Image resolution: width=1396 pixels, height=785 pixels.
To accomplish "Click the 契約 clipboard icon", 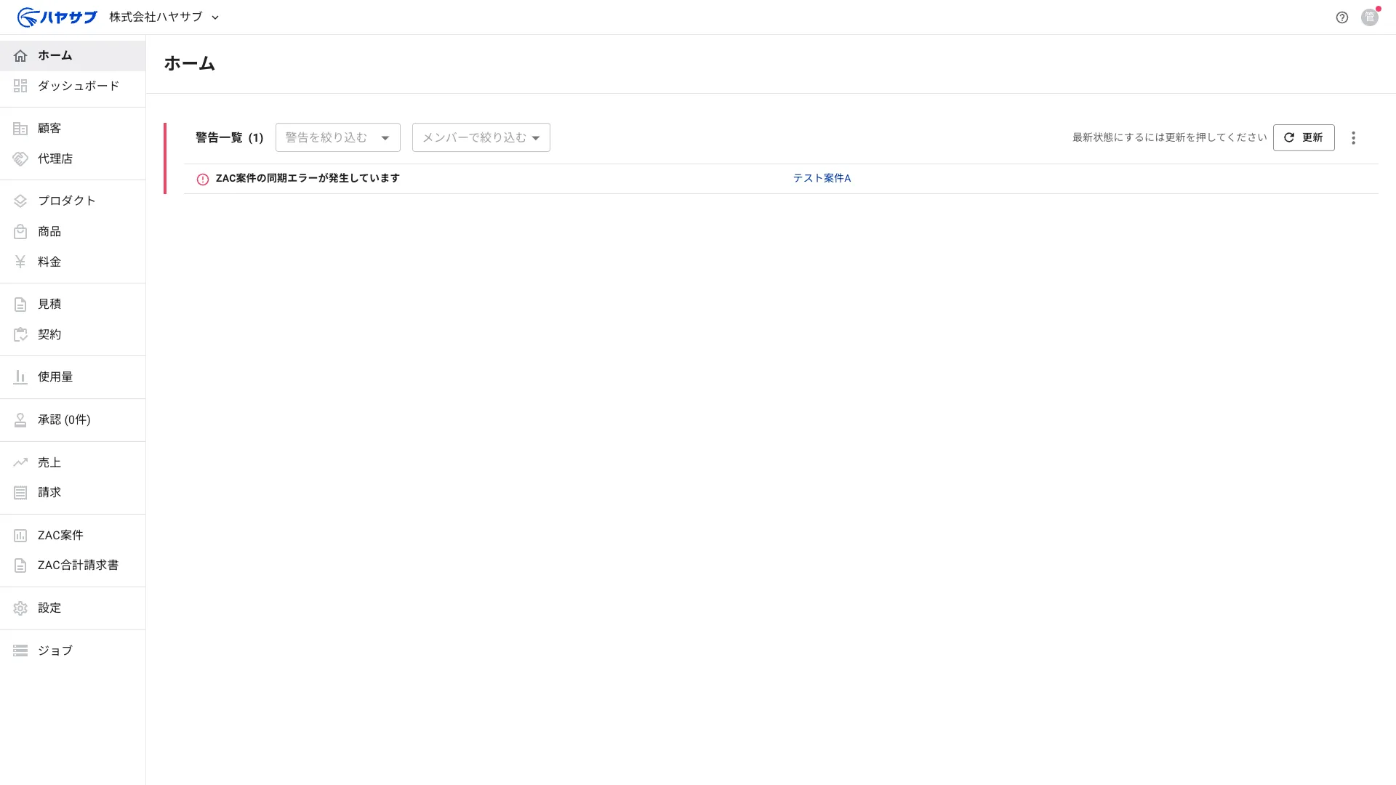I will point(20,334).
